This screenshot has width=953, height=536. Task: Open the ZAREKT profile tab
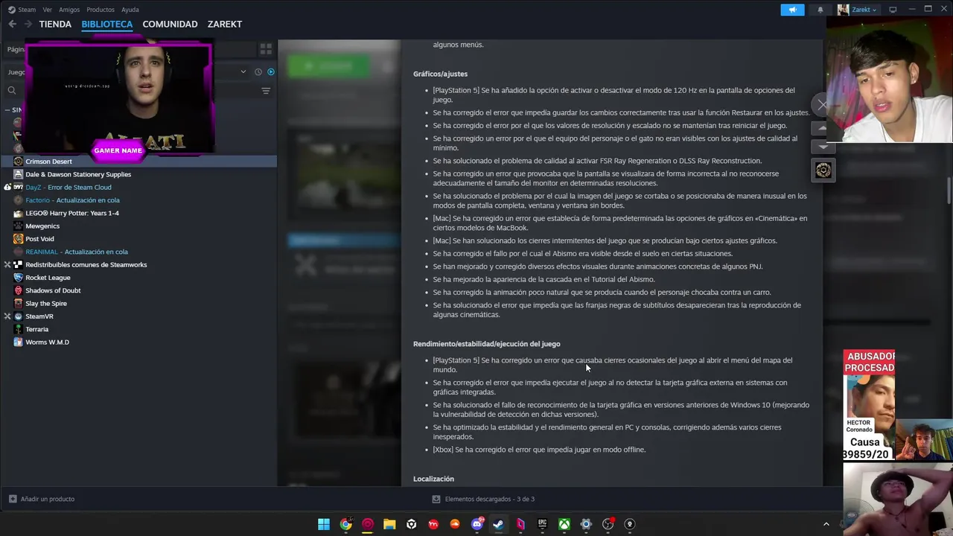224,24
